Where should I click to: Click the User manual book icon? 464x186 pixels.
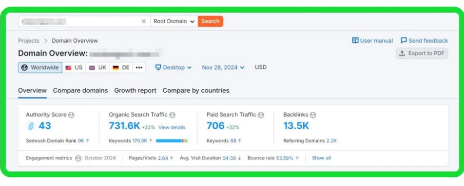(x=355, y=40)
